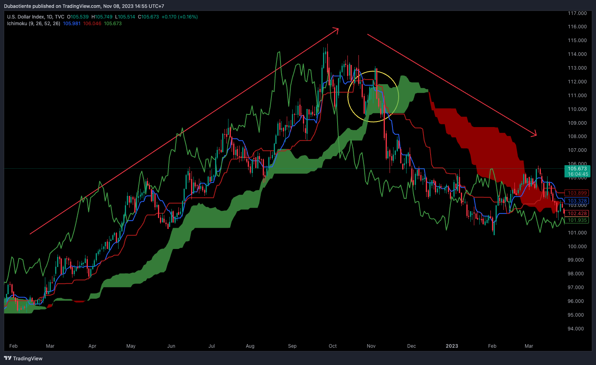The width and height of the screenshot is (596, 365).
Task: Select the blue 103.328 price axis tag
Action: (577, 201)
